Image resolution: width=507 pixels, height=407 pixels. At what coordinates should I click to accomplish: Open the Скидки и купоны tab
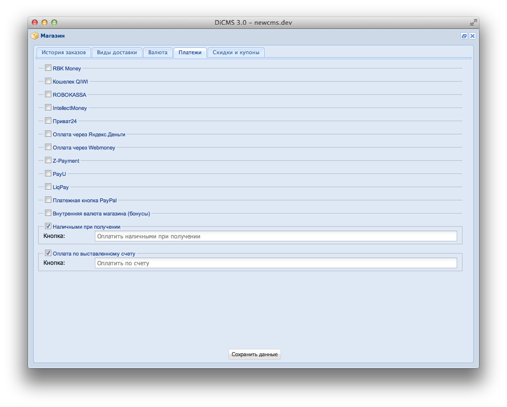click(236, 52)
